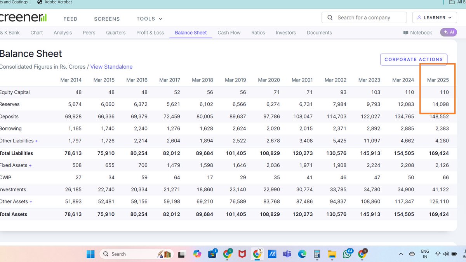Select the Balance Sheet tab
Viewport: 466px width, 262px height.
(191, 33)
